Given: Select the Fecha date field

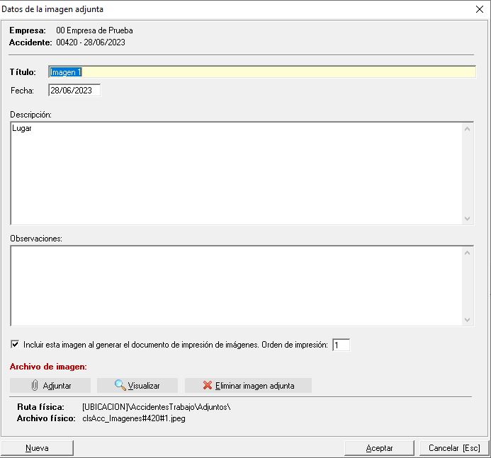Looking at the screenshot, I should (x=74, y=91).
